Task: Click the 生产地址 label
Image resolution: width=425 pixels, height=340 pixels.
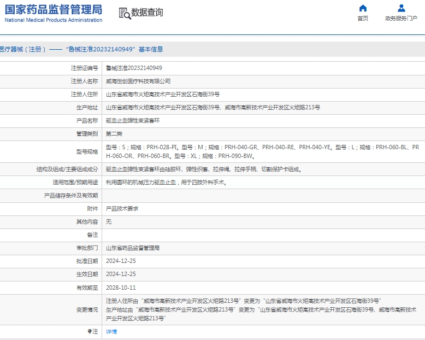Action: pos(87,107)
